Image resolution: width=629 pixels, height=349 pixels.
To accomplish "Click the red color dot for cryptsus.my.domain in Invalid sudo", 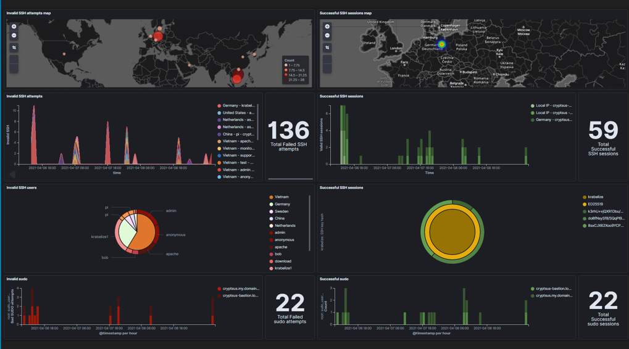I will pos(219,289).
